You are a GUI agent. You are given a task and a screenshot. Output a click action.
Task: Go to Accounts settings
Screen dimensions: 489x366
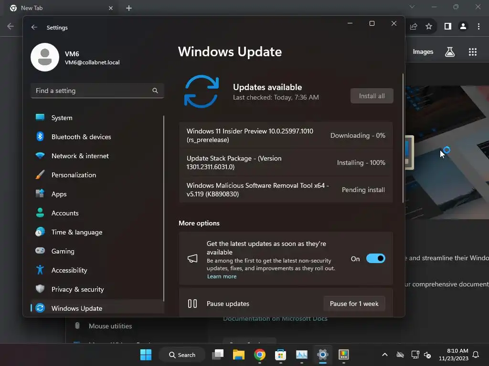(97, 213)
